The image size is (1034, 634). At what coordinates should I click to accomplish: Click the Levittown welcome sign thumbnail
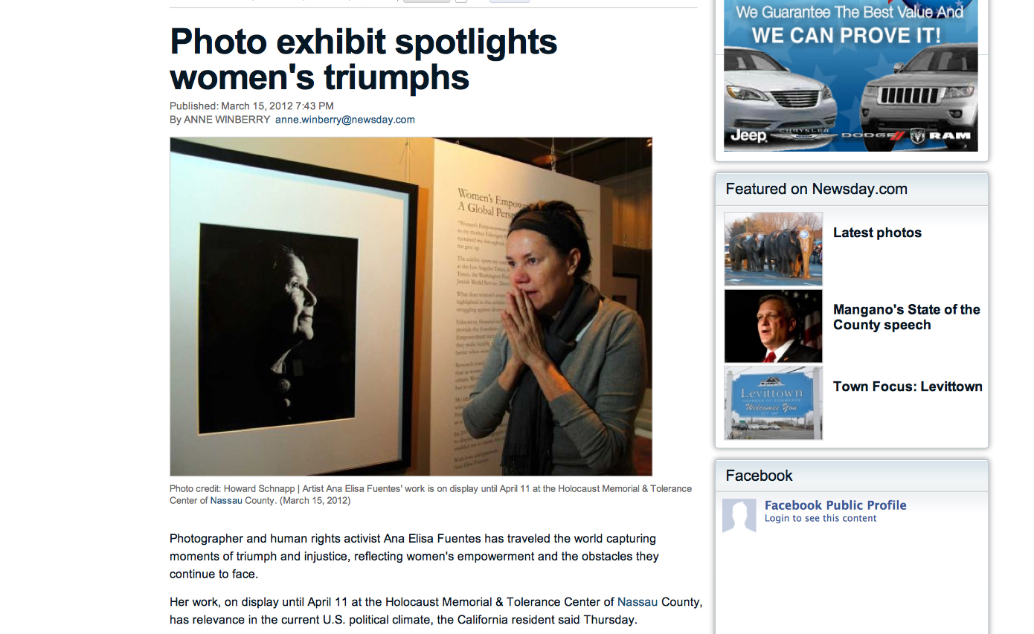(774, 403)
